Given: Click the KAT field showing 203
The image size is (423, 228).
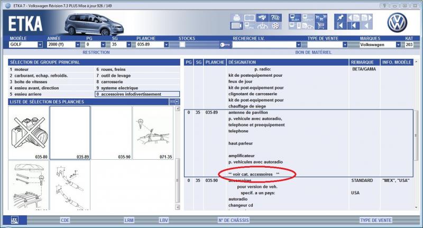Looking at the screenshot, I should pyautogui.click(x=409, y=44).
